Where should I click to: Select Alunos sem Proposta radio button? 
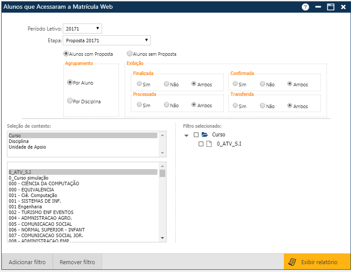click(x=129, y=54)
